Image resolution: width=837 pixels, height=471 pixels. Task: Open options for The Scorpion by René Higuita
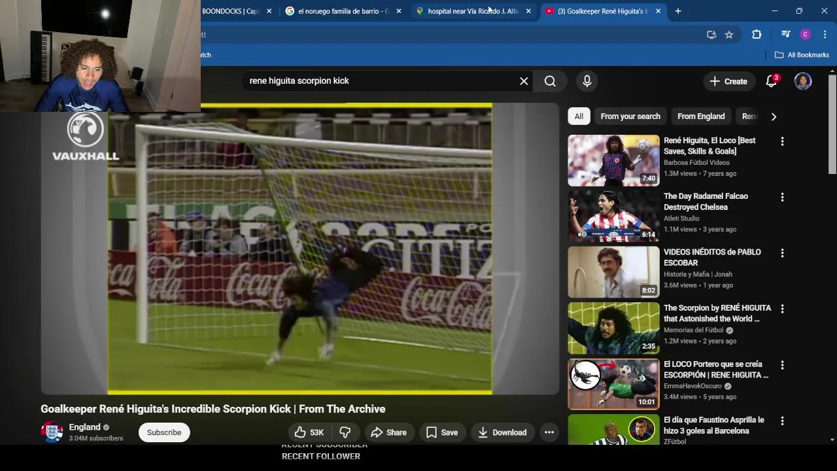point(782,309)
